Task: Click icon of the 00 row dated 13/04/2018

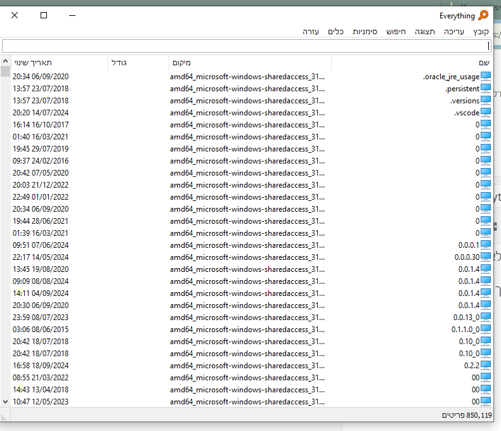Action: [486, 390]
